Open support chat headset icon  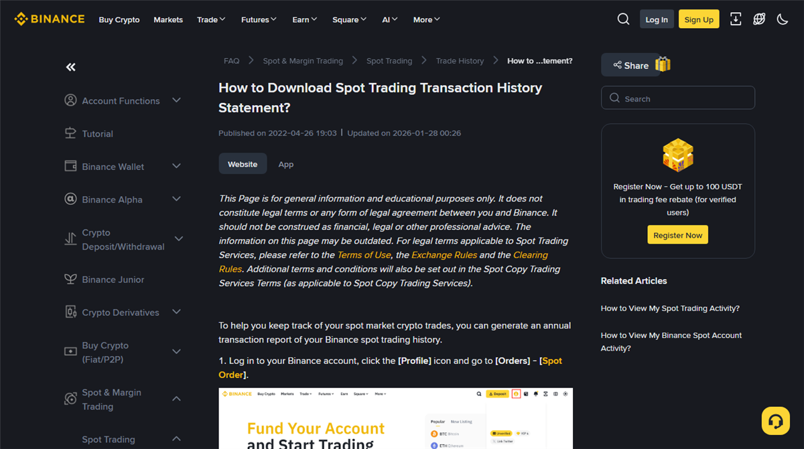[776, 421]
